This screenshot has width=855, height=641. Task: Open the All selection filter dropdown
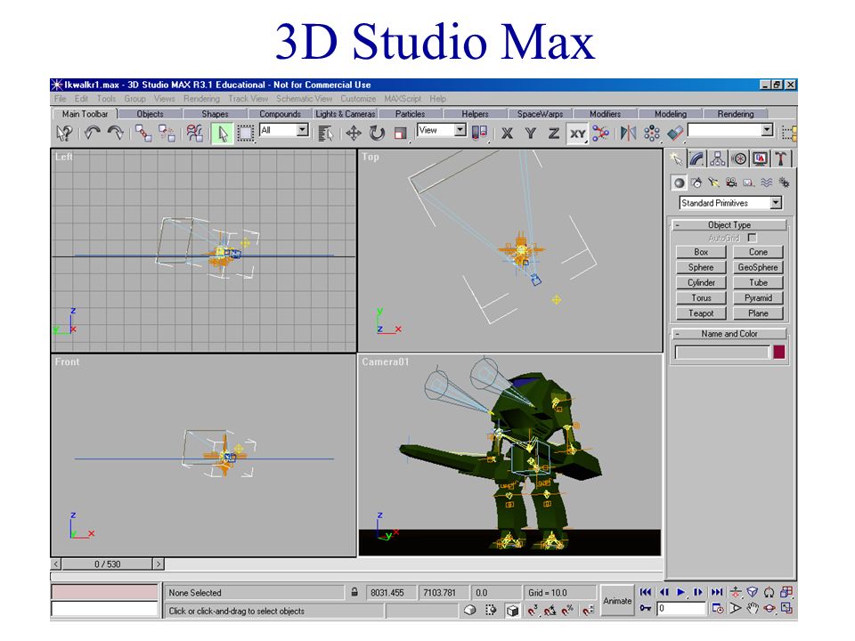[302, 130]
